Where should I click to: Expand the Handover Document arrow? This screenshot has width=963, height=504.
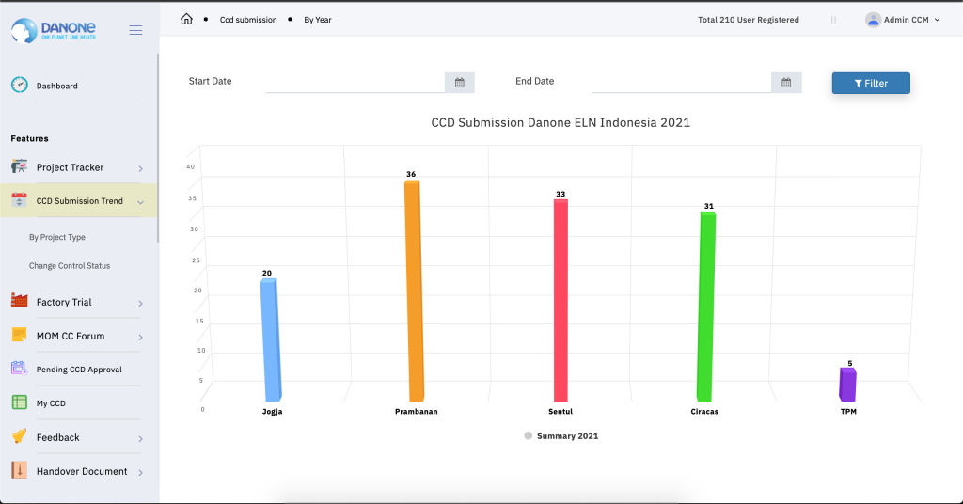coord(141,472)
